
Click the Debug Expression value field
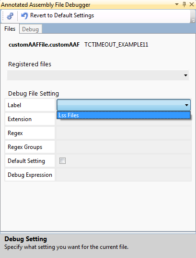point(124,175)
